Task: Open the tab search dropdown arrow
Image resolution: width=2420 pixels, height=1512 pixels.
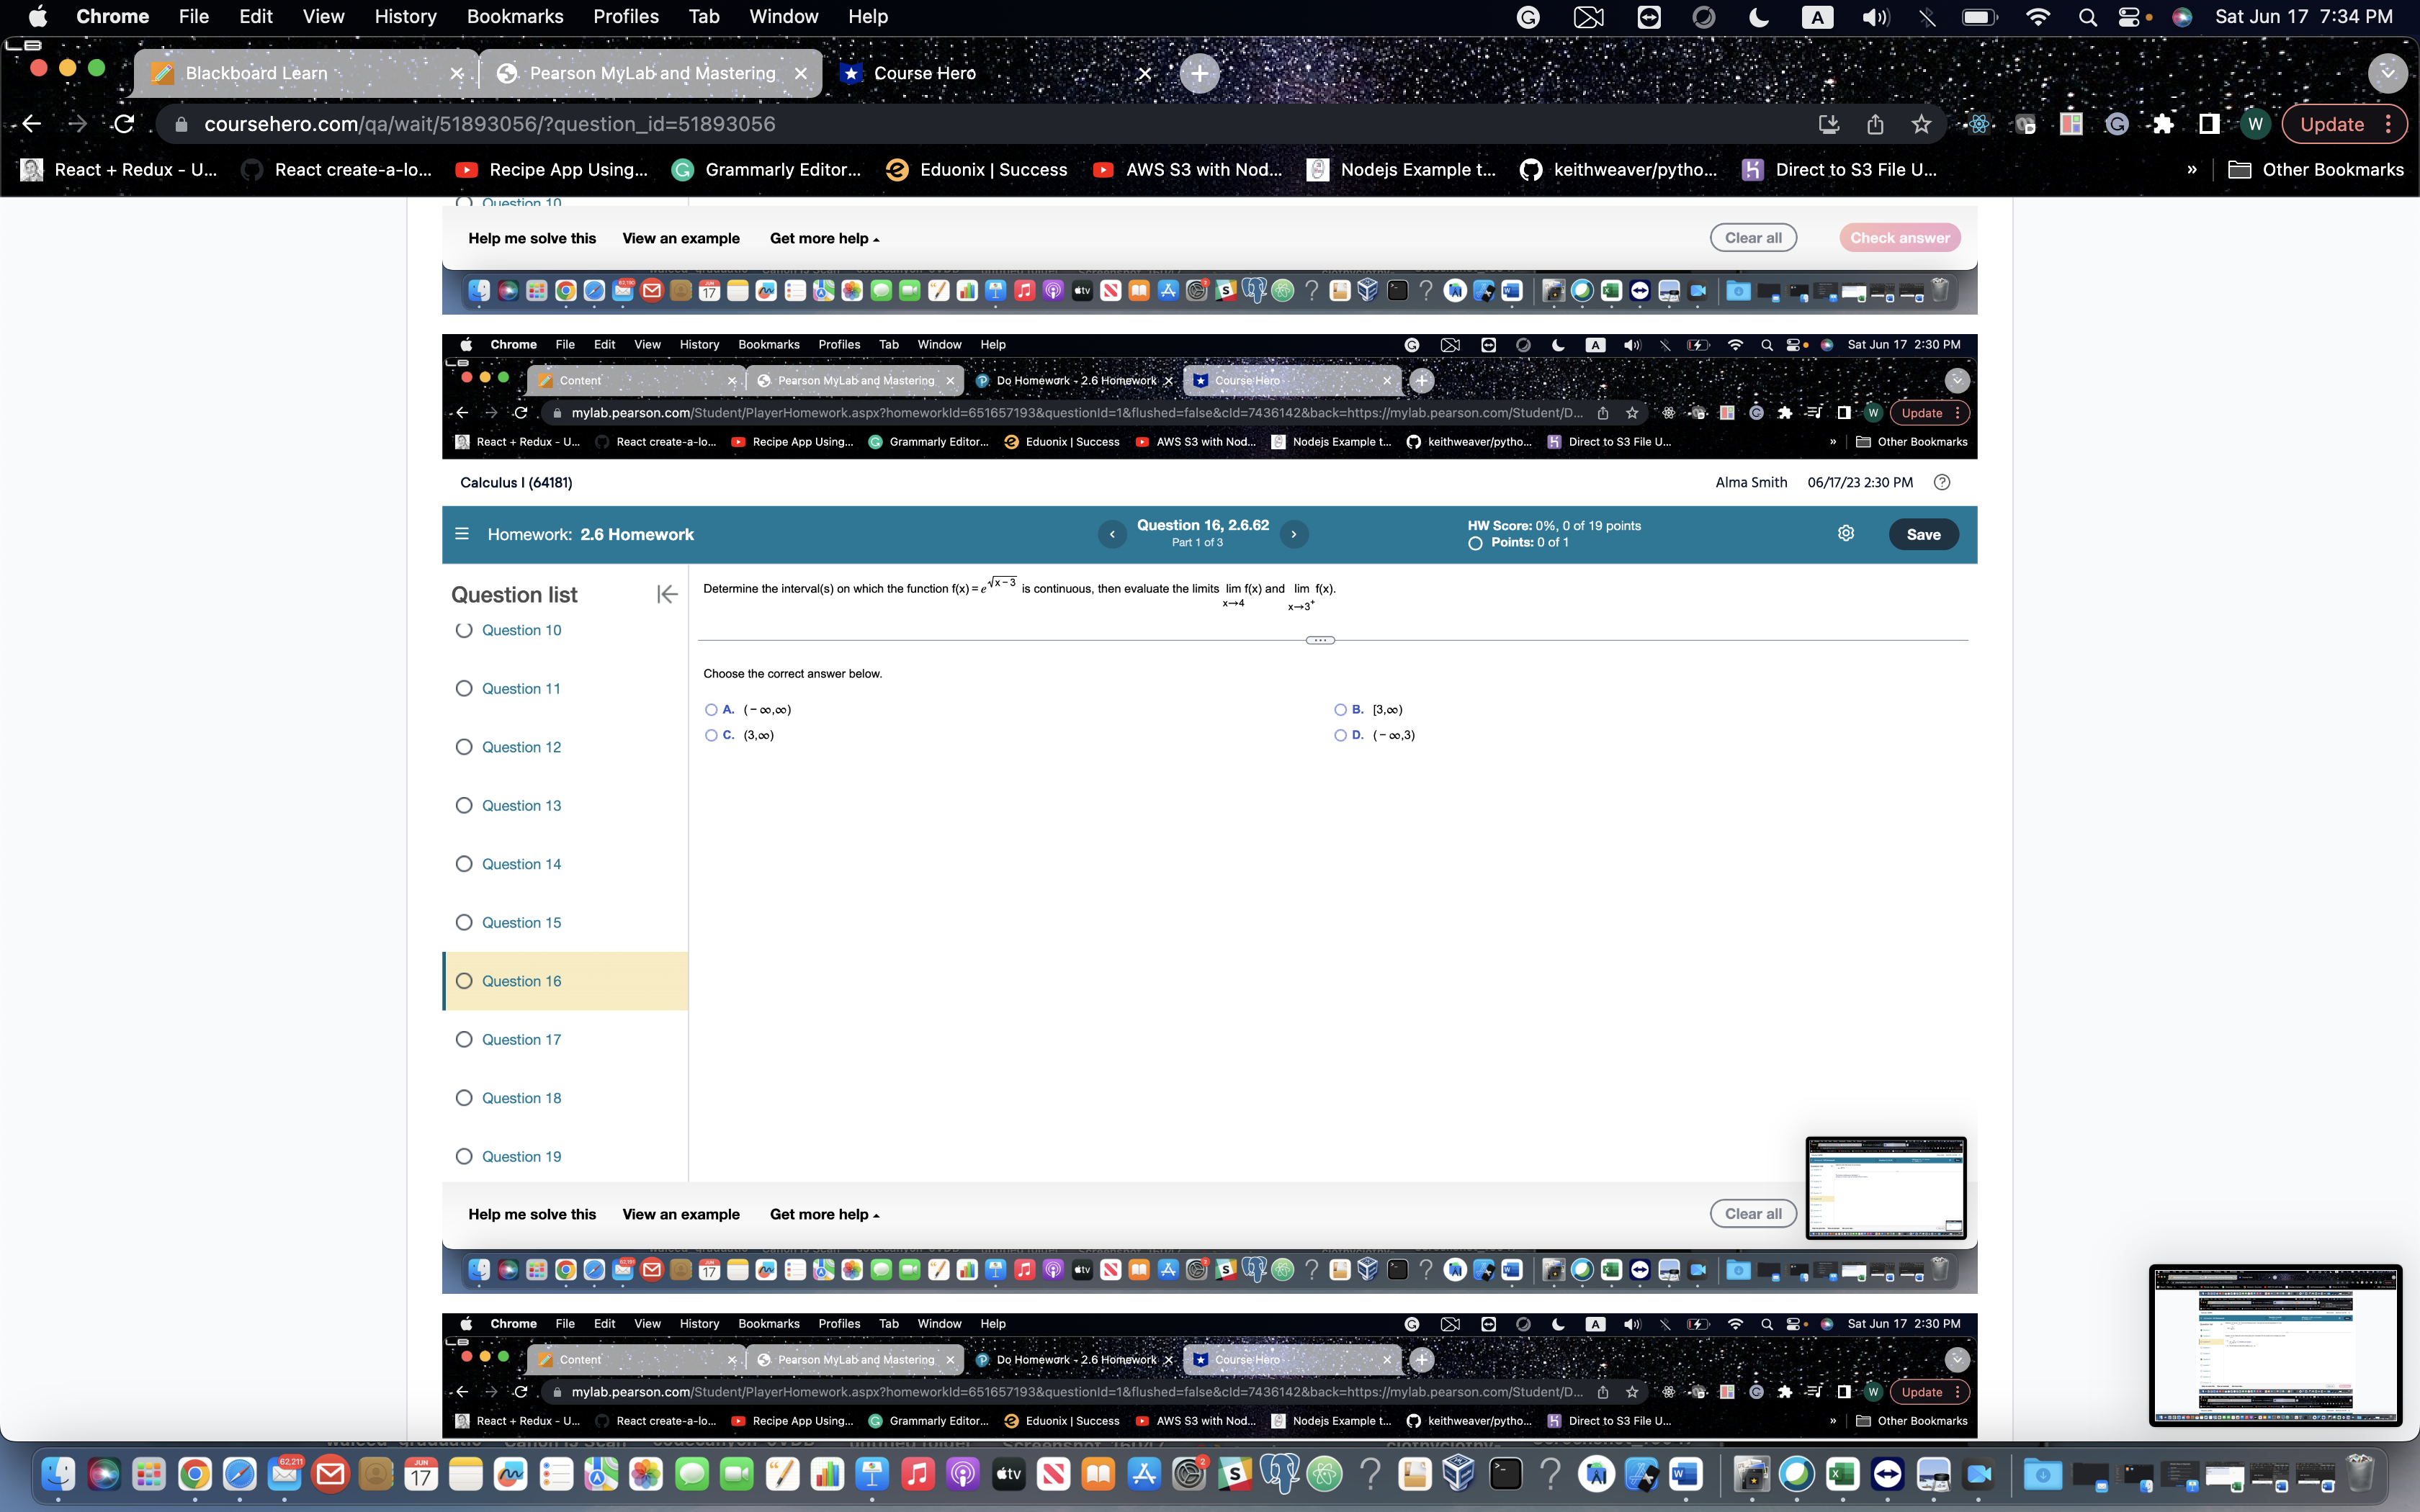Action: [x=2387, y=73]
